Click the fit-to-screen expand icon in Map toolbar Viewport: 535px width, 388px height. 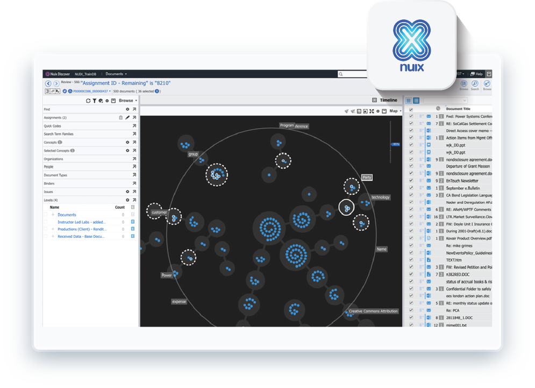coord(372,111)
